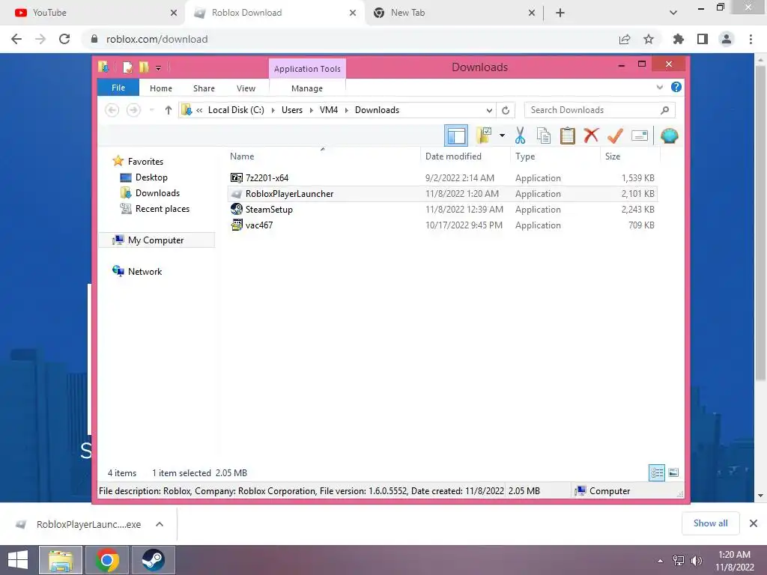
Task: Expand the arrow after VM4 in path
Action: tap(346, 110)
